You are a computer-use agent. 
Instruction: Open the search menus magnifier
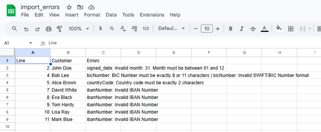(x=14, y=29)
